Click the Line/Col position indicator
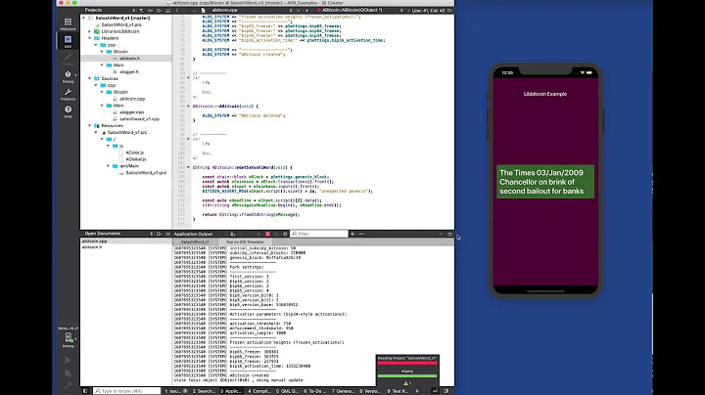 coord(429,10)
